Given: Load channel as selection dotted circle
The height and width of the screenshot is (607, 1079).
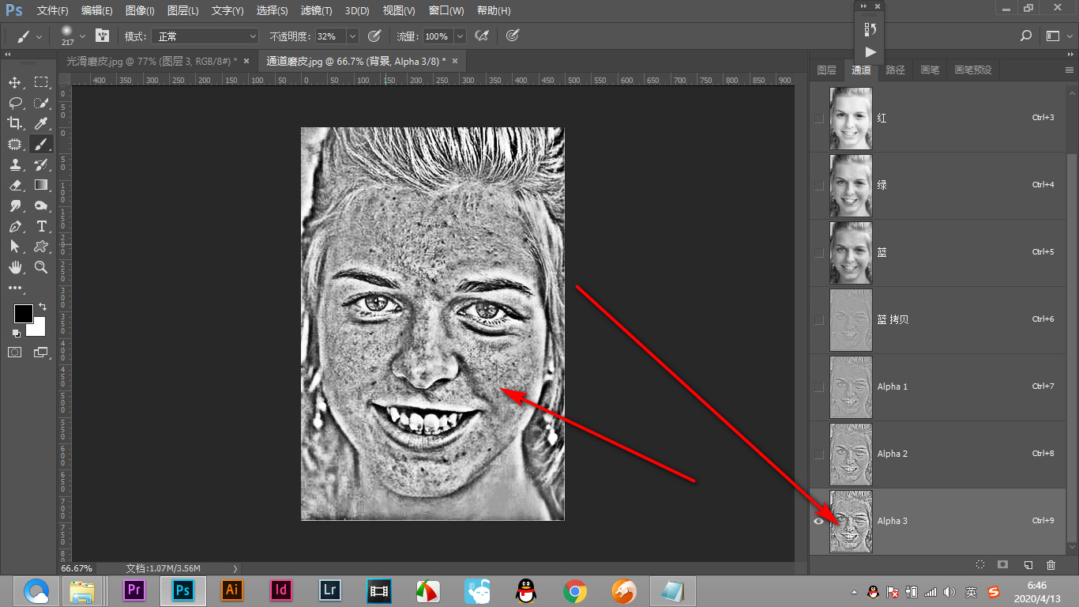Looking at the screenshot, I should pos(980,565).
